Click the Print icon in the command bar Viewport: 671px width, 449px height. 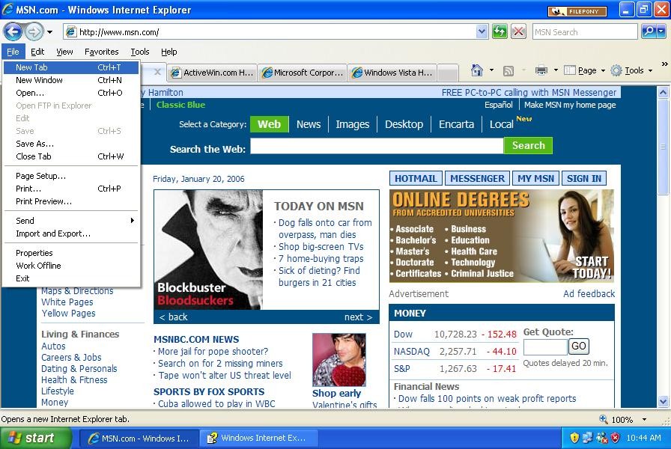tap(541, 70)
